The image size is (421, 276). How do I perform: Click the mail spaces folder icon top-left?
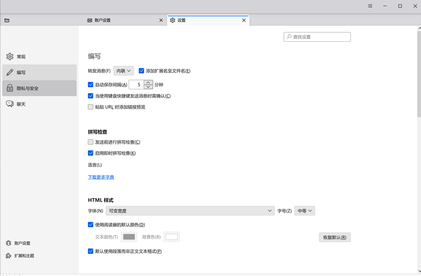[x=7, y=20]
